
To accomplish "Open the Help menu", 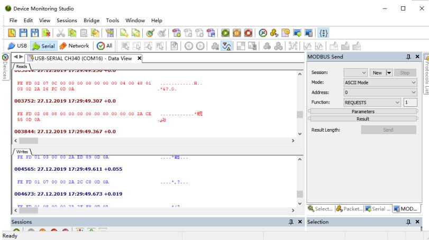I will tap(157, 21).
